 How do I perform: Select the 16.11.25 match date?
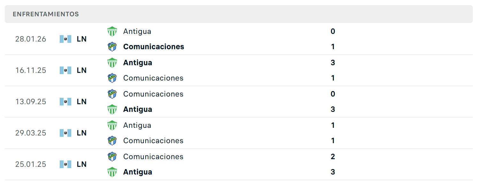tap(31, 70)
